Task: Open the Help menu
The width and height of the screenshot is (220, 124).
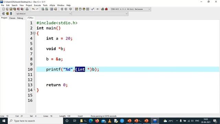Action: [68, 6]
